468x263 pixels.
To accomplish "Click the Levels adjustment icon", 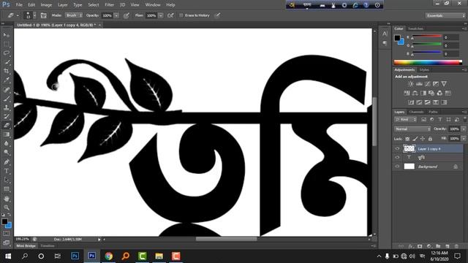I will [x=419, y=84].
